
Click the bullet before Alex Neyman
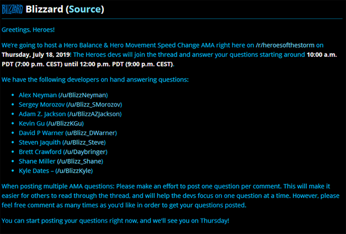13,95
